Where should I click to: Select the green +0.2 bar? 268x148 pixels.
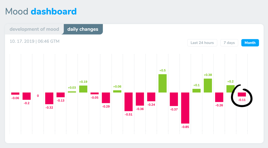click(x=230, y=89)
